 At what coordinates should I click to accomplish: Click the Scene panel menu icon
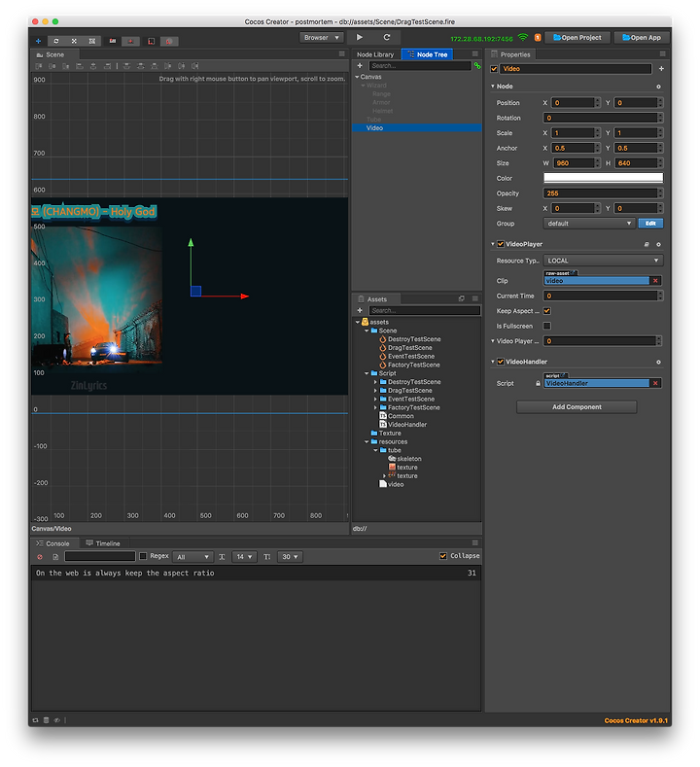(342, 54)
